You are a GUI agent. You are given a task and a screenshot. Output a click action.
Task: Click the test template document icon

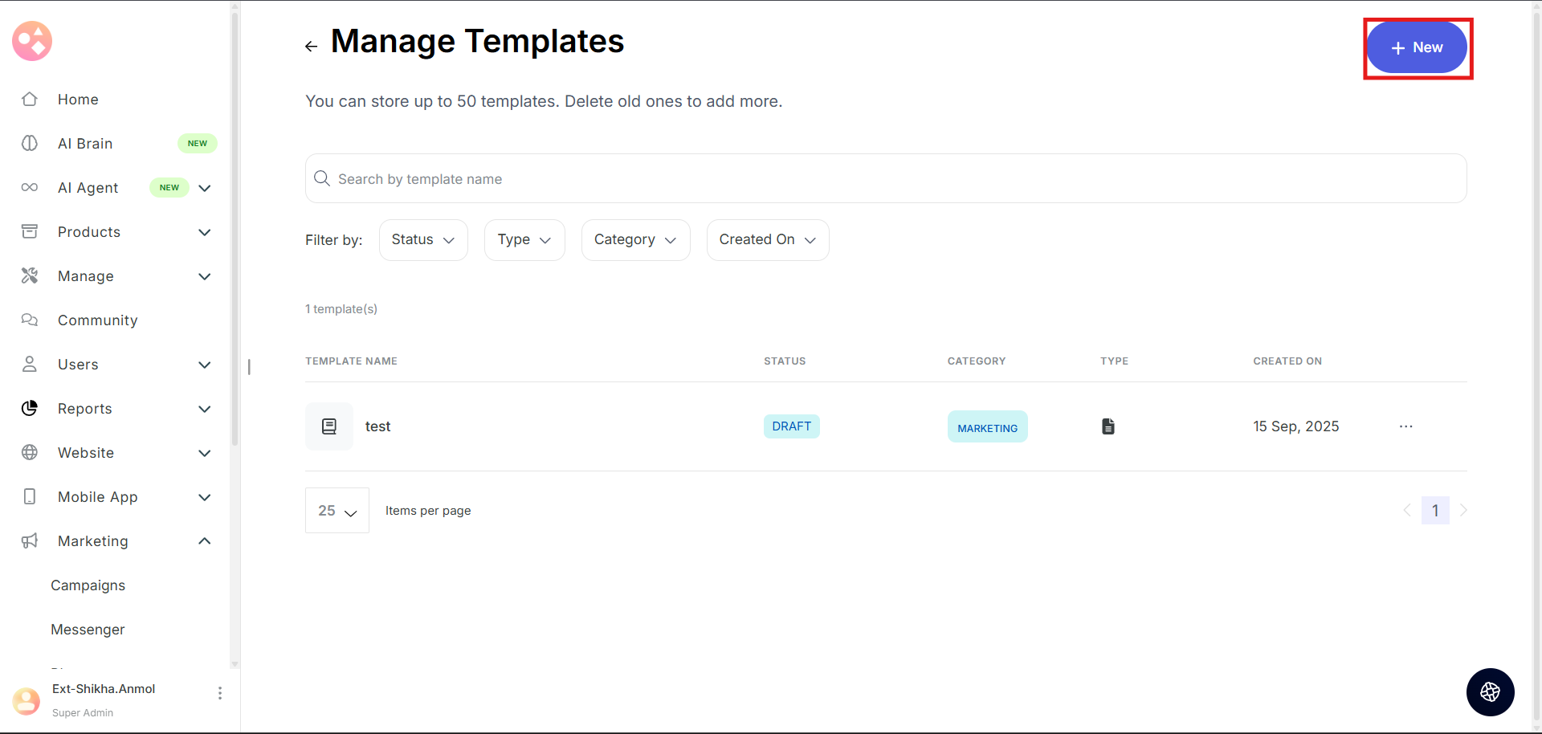(x=329, y=426)
